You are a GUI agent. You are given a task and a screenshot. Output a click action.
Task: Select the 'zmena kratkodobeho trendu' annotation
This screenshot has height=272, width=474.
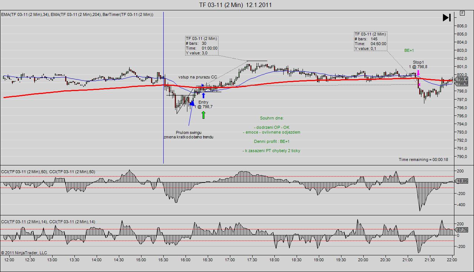188,137
